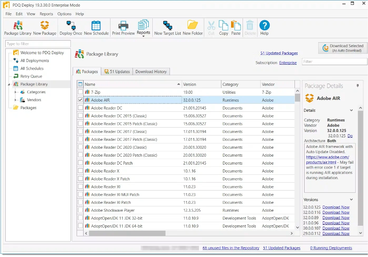This screenshot has height=257, width=368.
Task: Click Download Selected button
Action: pyautogui.click(x=342, y=48)
